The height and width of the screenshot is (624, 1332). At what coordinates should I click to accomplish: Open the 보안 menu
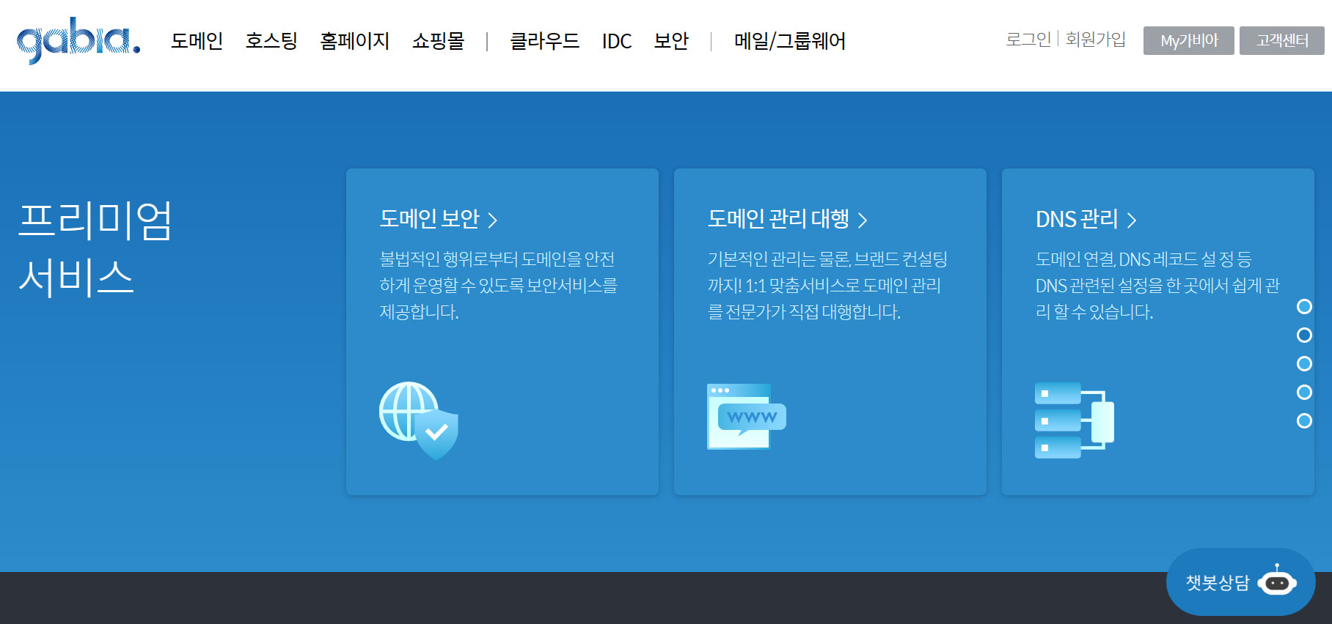coord(671,41)
